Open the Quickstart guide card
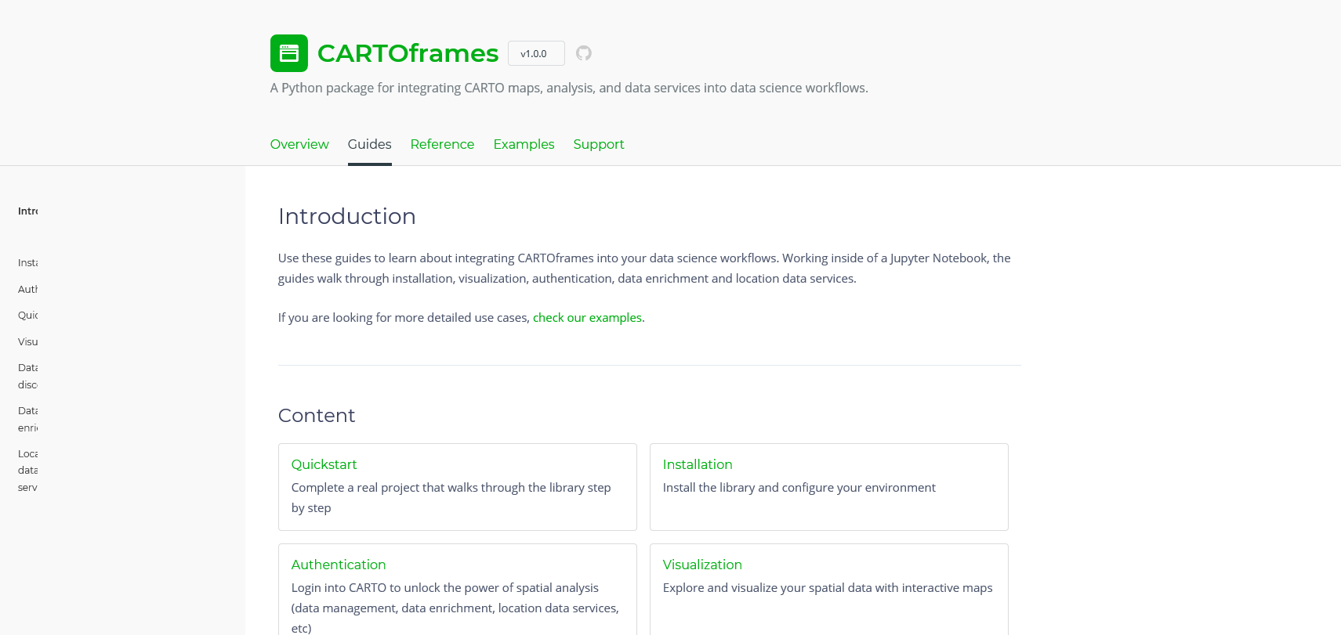The image size is (1341, 635). point(458,487)
